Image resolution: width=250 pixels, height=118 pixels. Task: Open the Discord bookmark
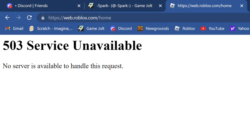point(121,28)
